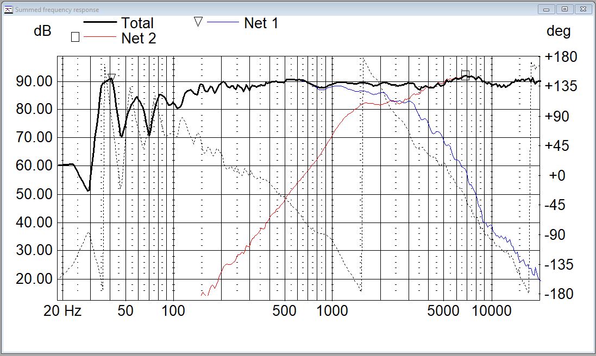Click the window system icon in title bar
596x356 pixels.
coord(8,10)
